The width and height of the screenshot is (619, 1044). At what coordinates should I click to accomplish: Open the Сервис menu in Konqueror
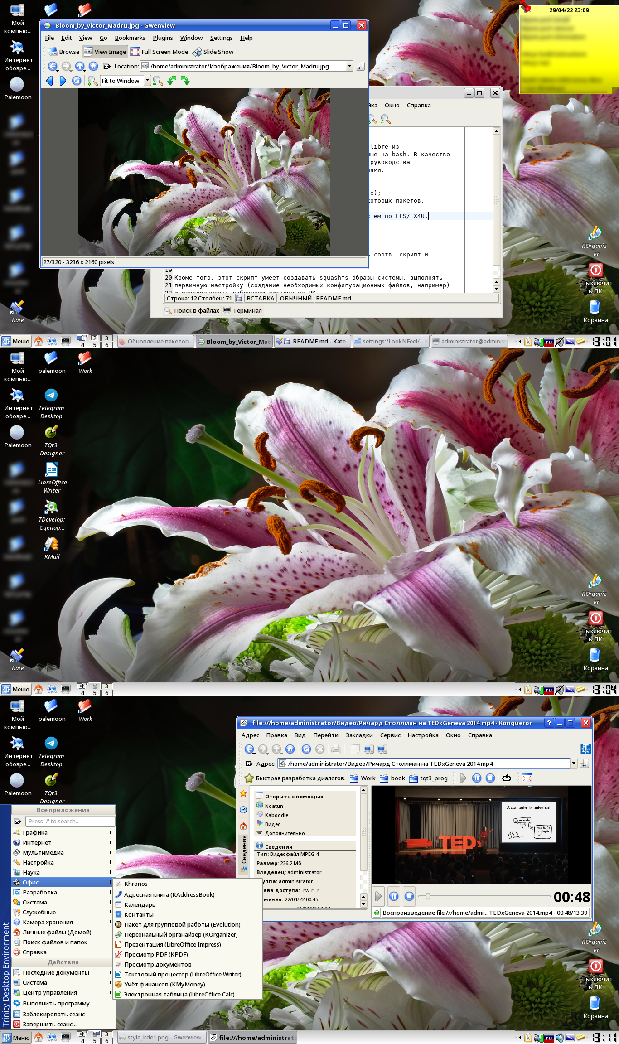(x=390, y=735)
